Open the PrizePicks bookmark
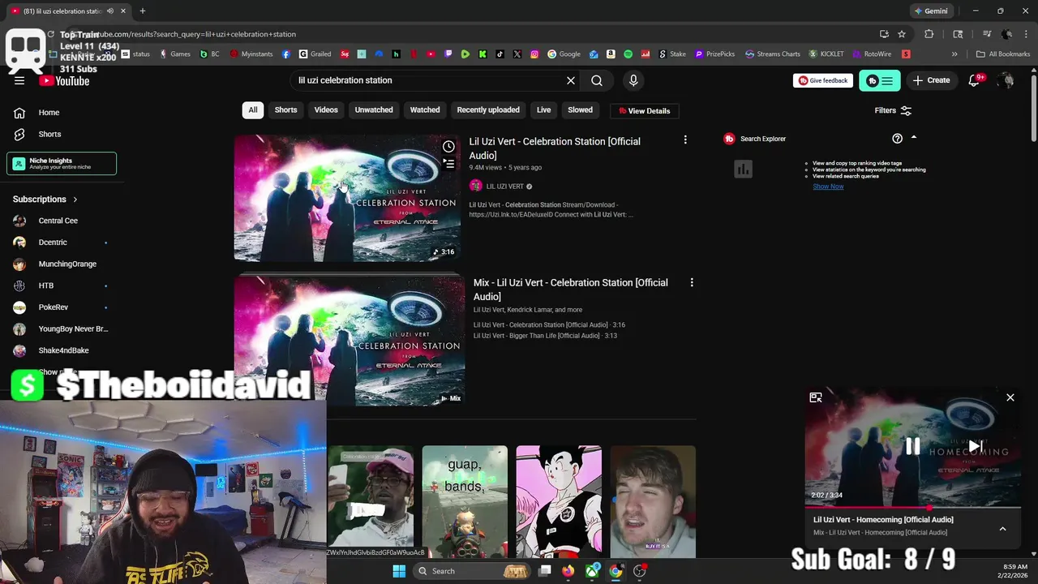The height and width of the screenshot is (584, 1038). click(x=714, y=54)
